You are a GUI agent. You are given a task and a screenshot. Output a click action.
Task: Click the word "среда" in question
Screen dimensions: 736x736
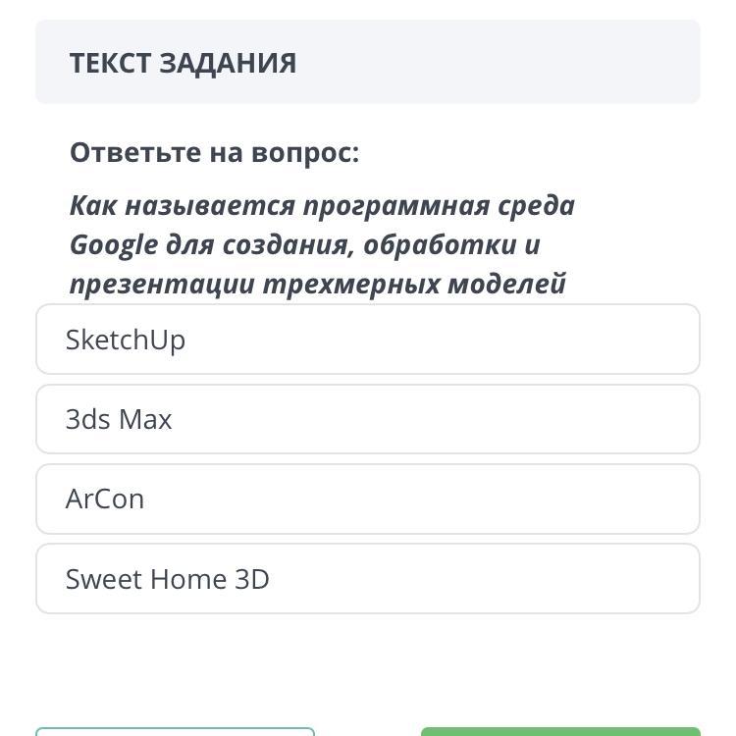pos(537,206)
